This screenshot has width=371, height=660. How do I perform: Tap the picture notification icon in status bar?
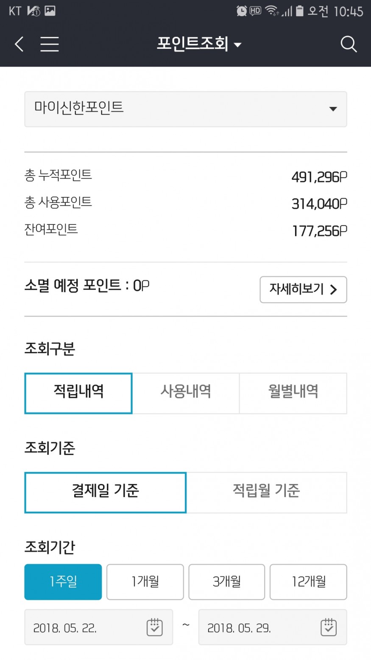pos(50,11)
